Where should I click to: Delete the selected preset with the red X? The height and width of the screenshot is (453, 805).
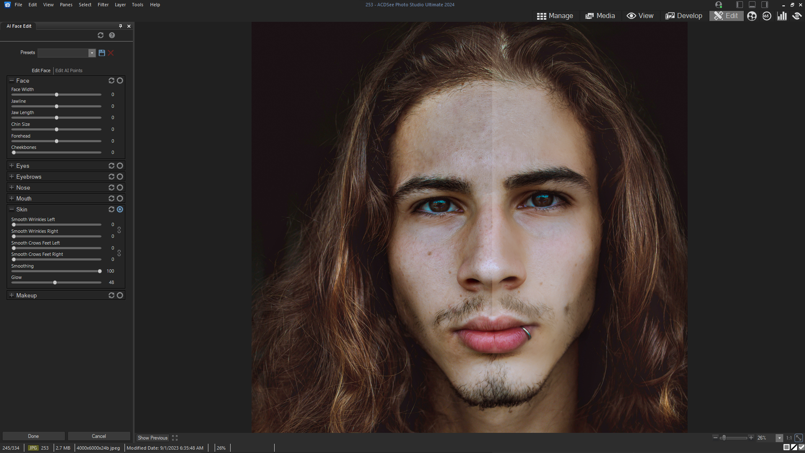111,53
